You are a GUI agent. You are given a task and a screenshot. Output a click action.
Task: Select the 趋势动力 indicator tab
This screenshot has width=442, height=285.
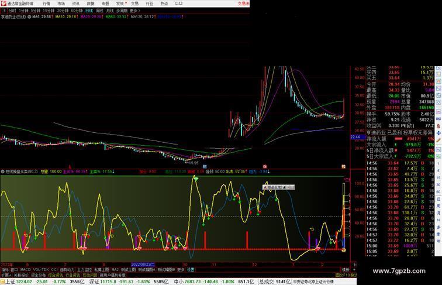(x=67, y=270)
